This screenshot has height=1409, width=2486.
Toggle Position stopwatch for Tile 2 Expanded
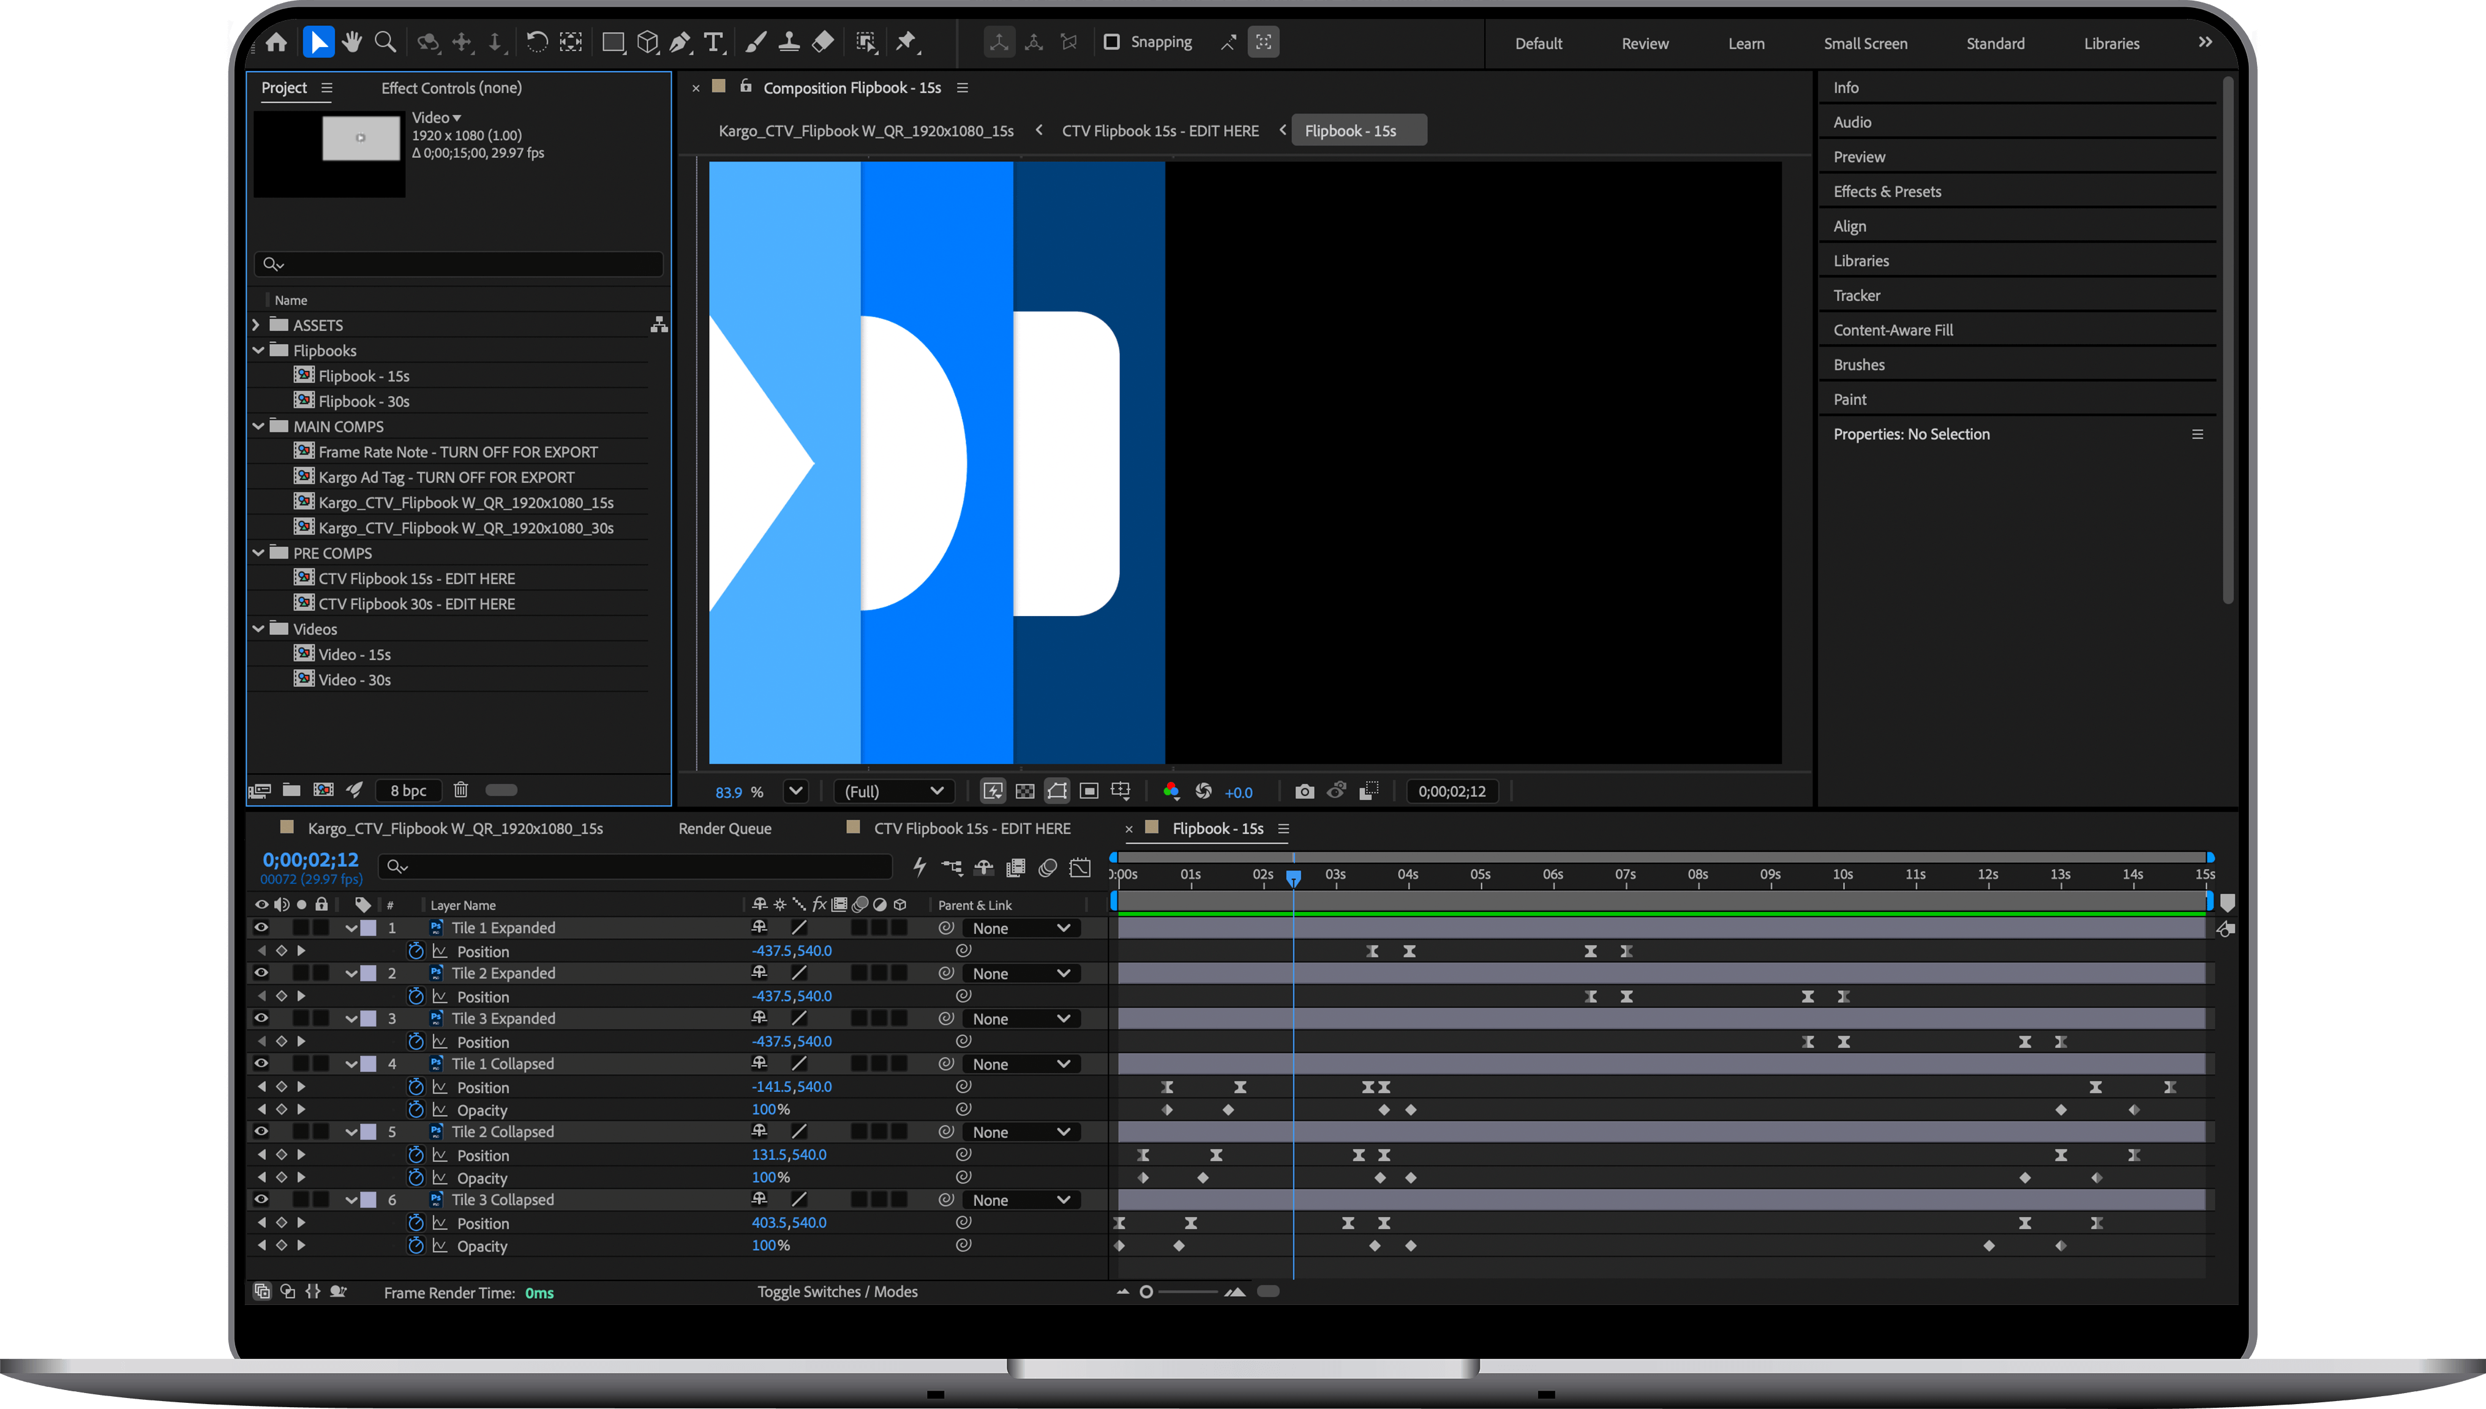[x=416, y=996]
